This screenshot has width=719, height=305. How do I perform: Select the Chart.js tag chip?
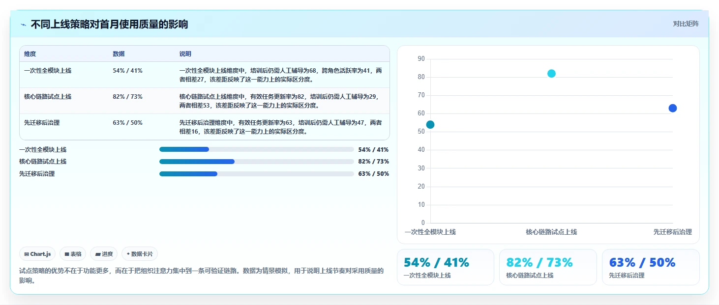pyautogui.click(x=37, y=254)
